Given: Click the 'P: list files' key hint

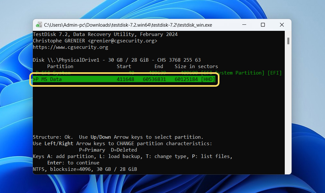Looking at the screenshot, I should point(212,156).
